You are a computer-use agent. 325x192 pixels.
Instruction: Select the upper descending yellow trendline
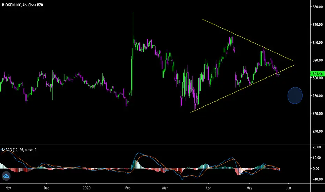(247, 40)
